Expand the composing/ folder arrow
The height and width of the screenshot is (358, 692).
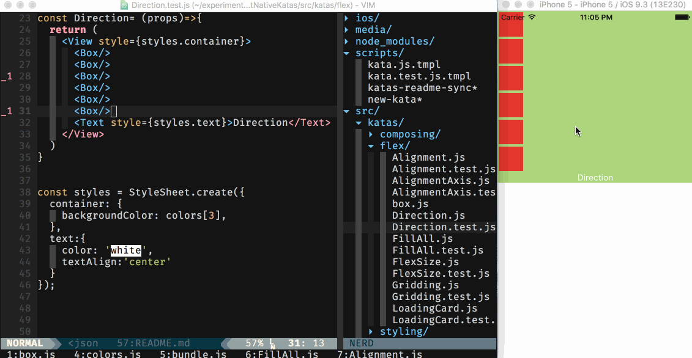click(x=371, y=134)
